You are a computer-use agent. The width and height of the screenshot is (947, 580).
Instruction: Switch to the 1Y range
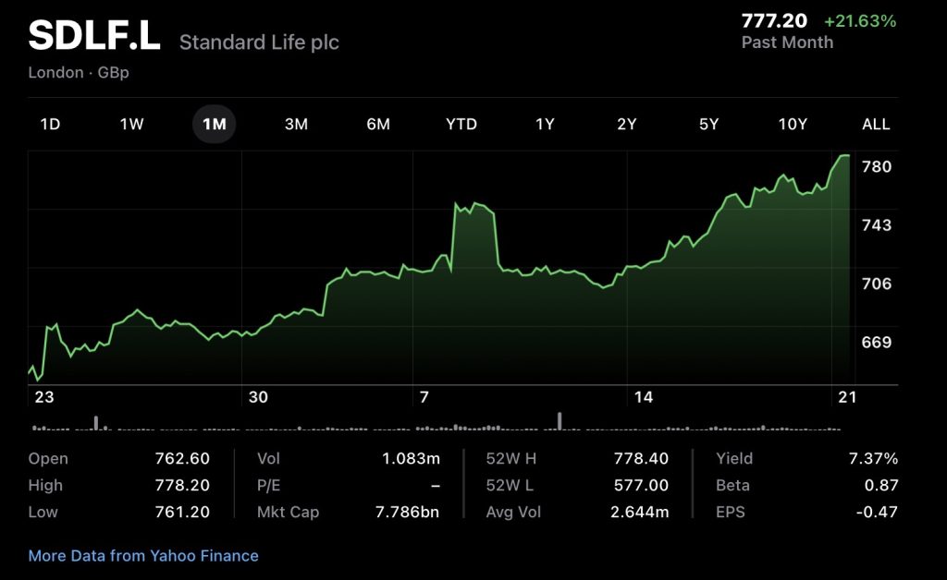(545, 124)
